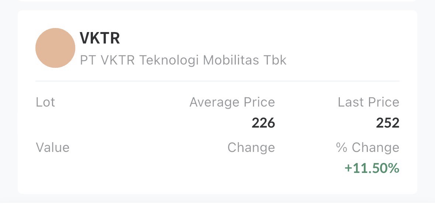Select the Lot label
Image resolution: width=435 pixels, height=205 pixels.
pos(45,102)
